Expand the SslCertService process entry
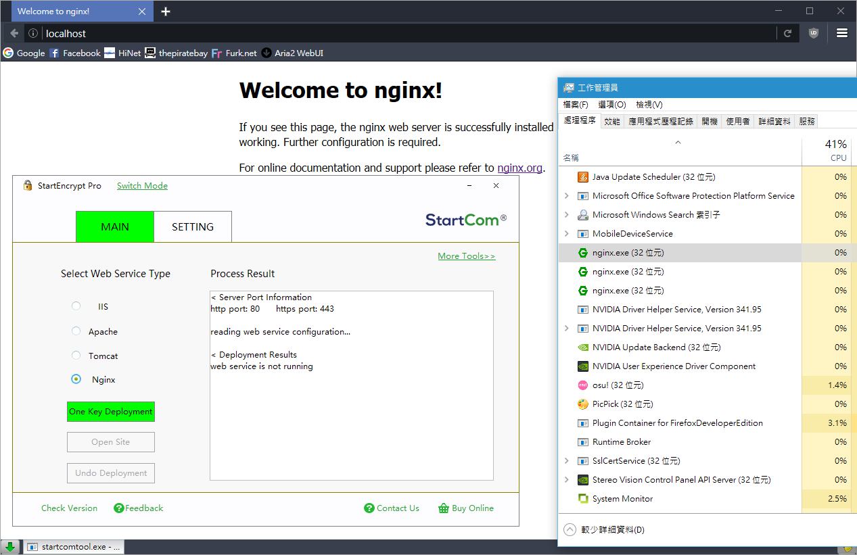857x555 pixels. [x=567, y=461]
